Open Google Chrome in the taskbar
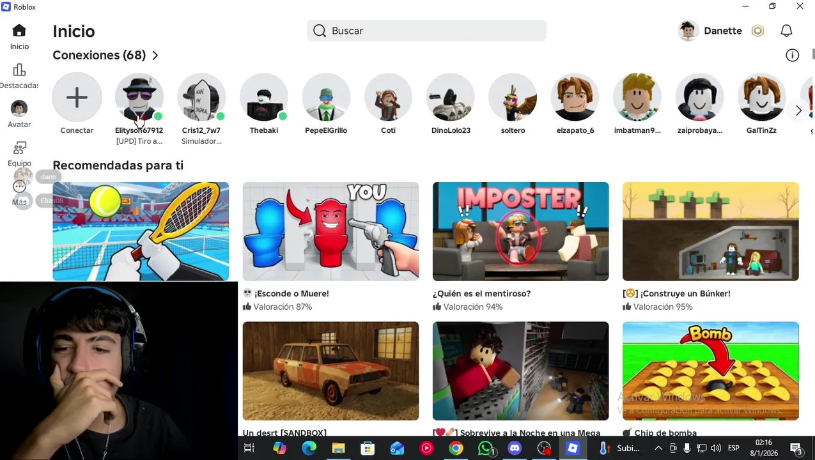Image resolution: width=815 pixels, height=460 pixels. coord(456,448)
